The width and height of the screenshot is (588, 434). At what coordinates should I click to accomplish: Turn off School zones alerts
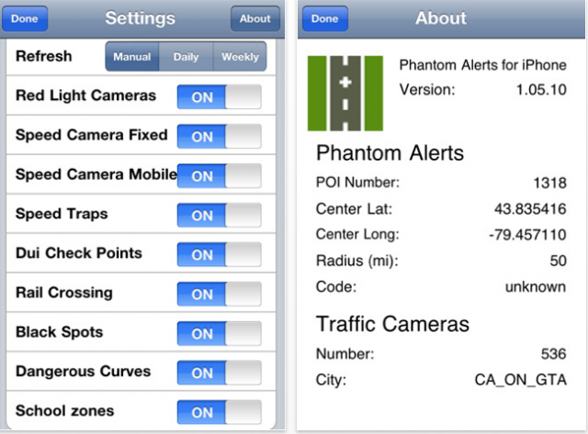(x=219, y=412)
